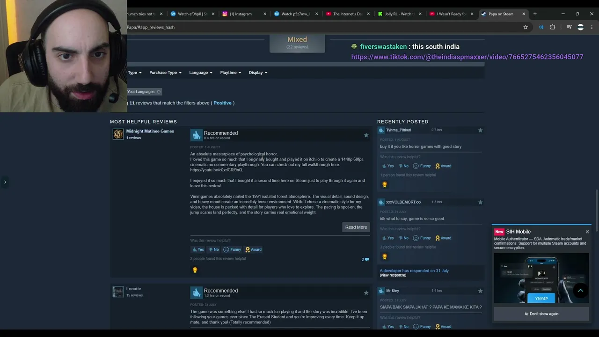Open the browser Extensions puzzle icon
Viewport: 599px width, 337px height.
coord(553,27)
